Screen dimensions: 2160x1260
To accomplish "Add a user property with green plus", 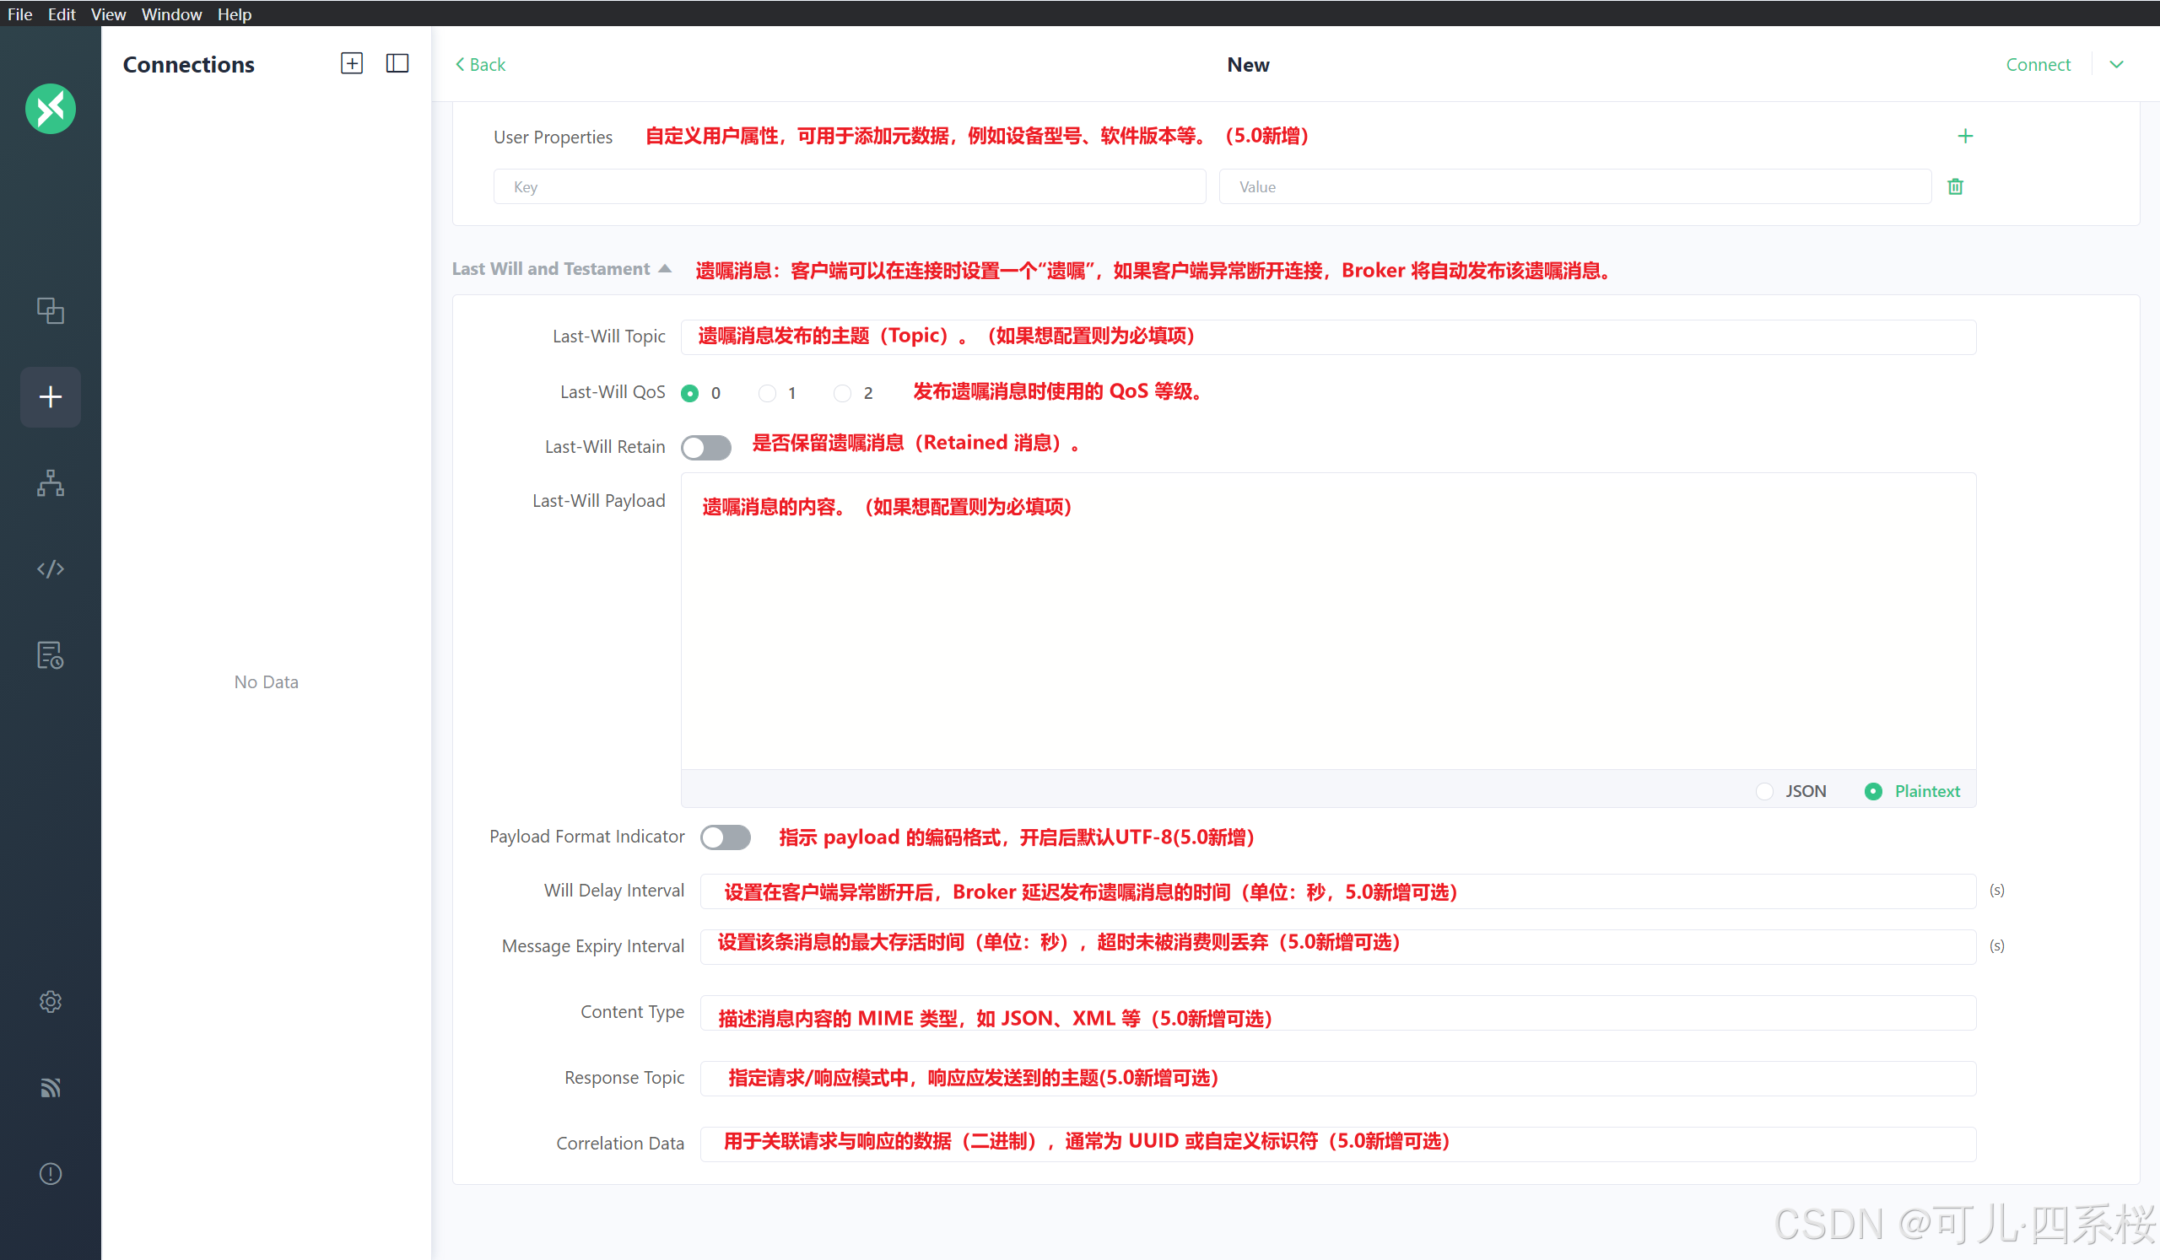I will pos(1964,136).
